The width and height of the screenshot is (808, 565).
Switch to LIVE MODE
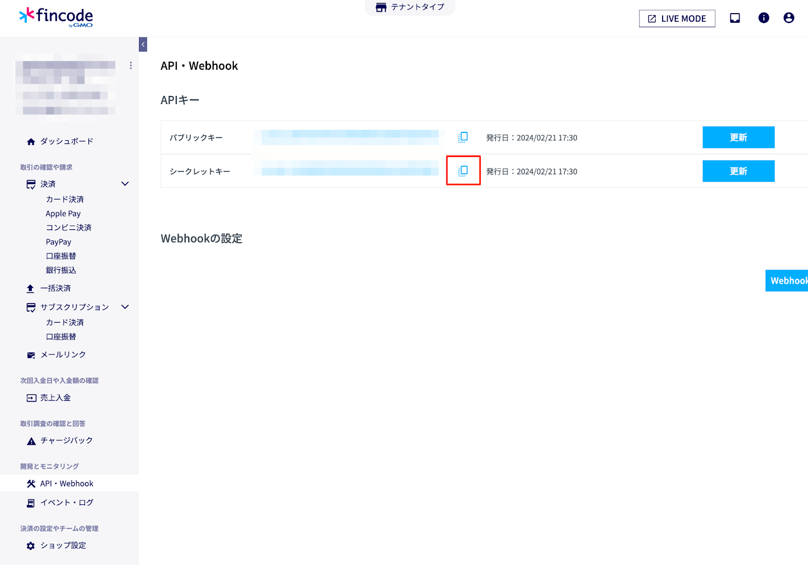click(677, 19)
